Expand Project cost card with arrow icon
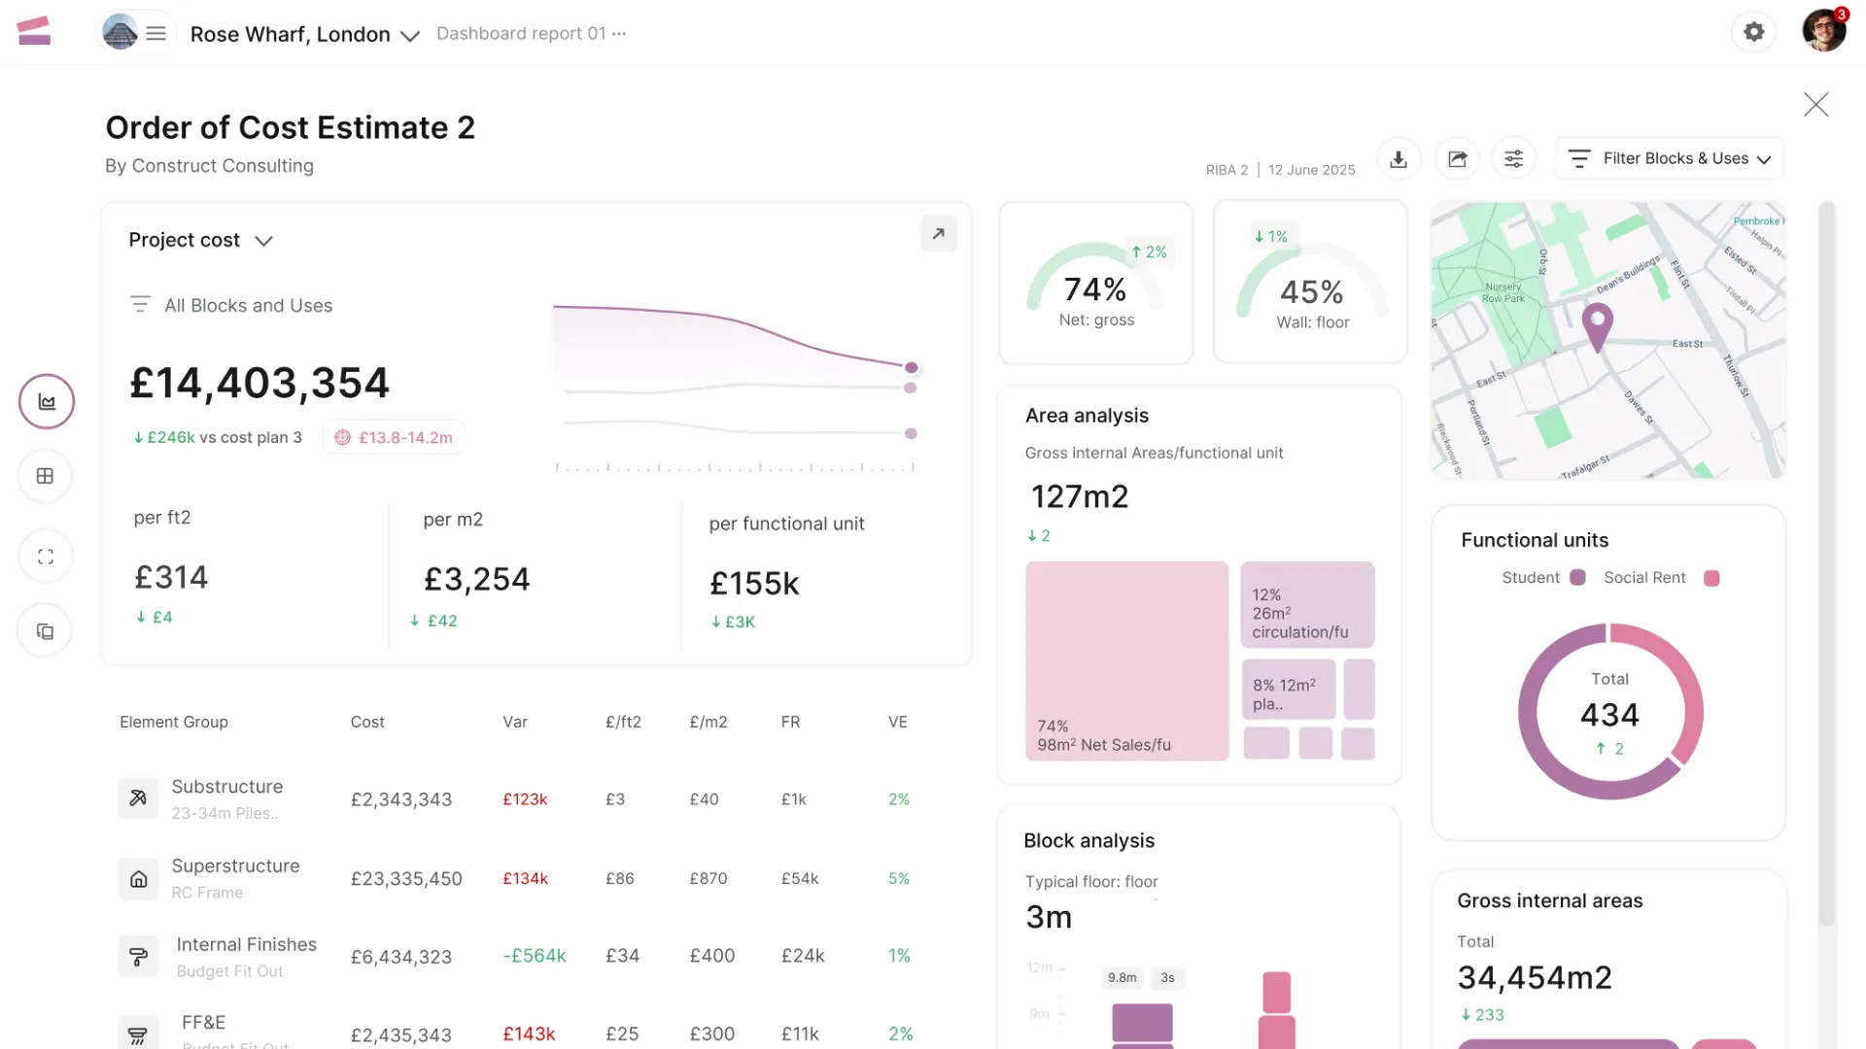Image resolution: width=1866 pixels, height=1049 pixels. coord(938,234)
